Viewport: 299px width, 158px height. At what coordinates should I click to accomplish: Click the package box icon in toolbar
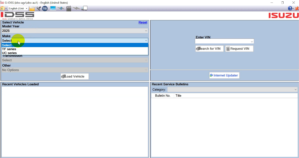(x=3, y=8)
